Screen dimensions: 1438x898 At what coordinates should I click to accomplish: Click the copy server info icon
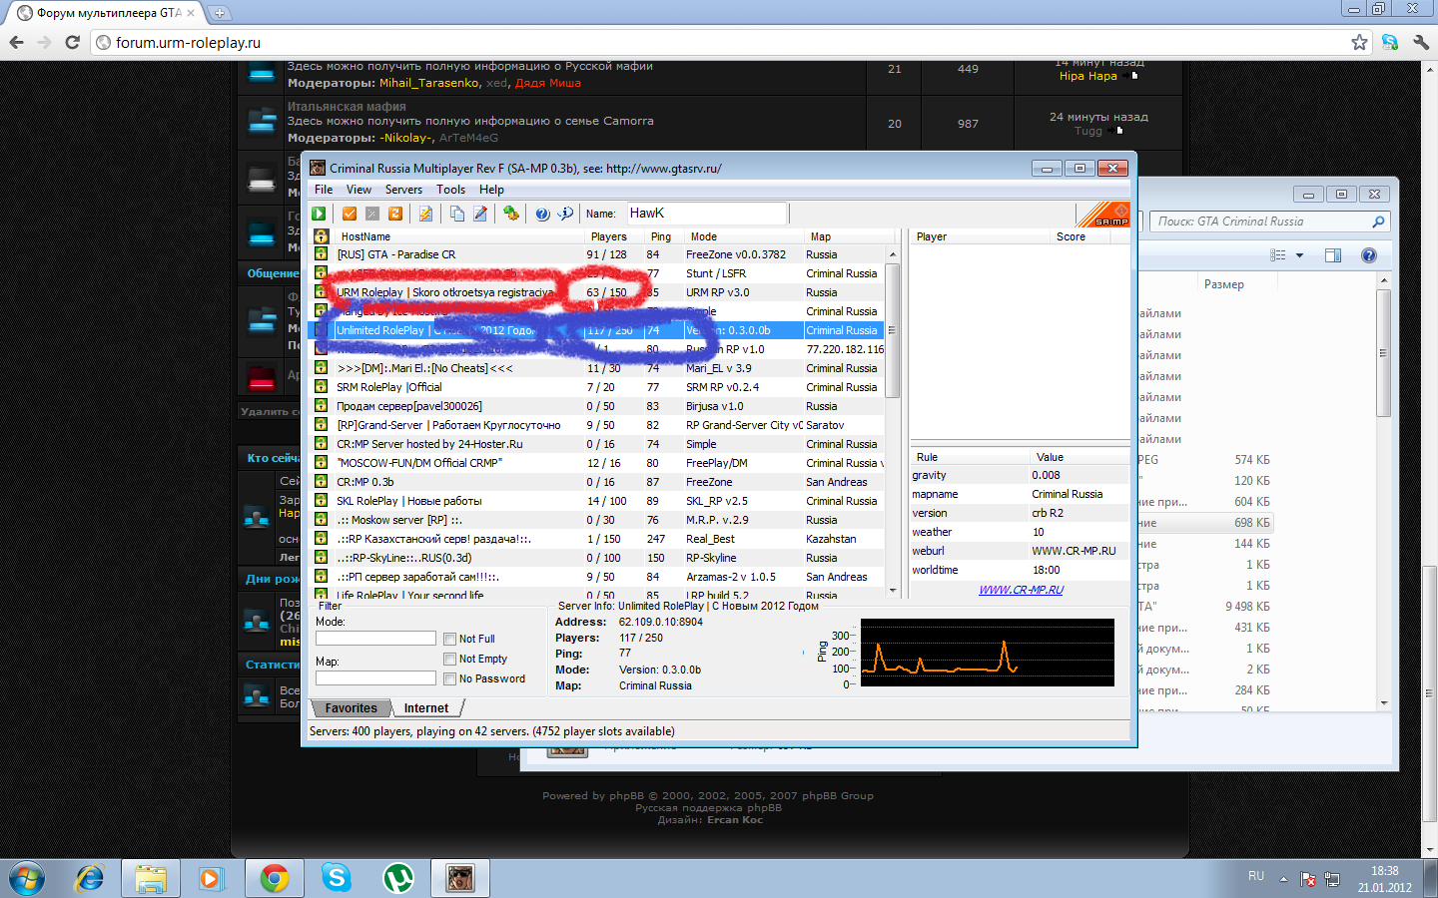[456, 214]
